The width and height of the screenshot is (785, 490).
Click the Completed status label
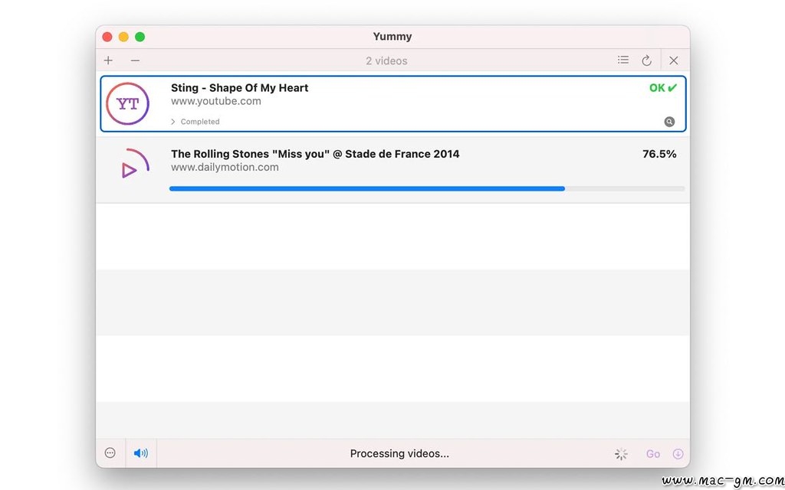point(200,122)
